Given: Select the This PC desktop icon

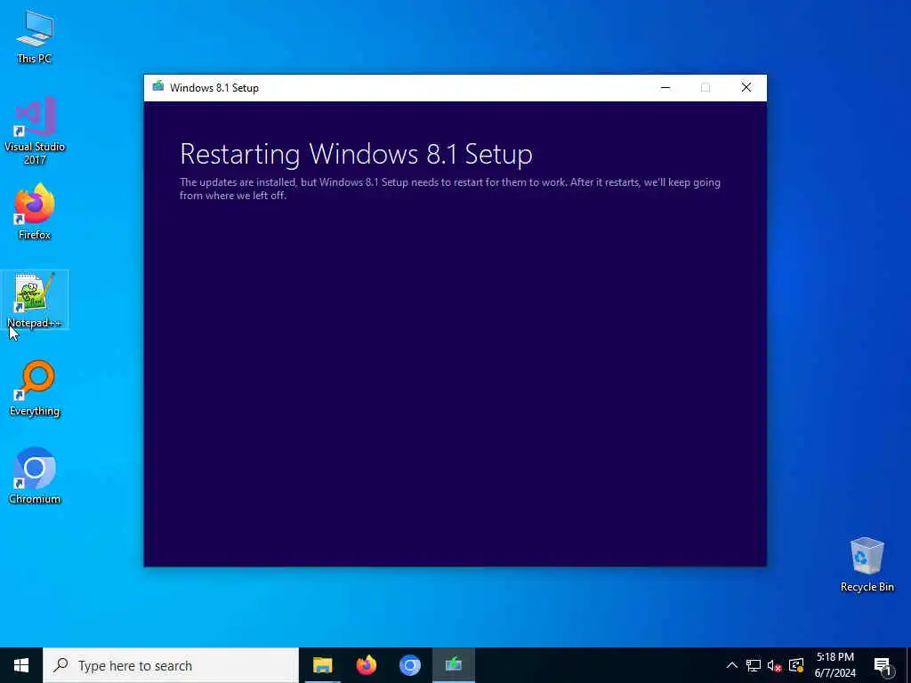Looking at the screenshot, I should [35, 36].
